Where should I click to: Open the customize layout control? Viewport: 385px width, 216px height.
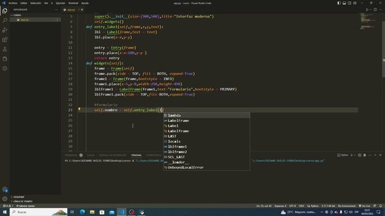point(355,3)
